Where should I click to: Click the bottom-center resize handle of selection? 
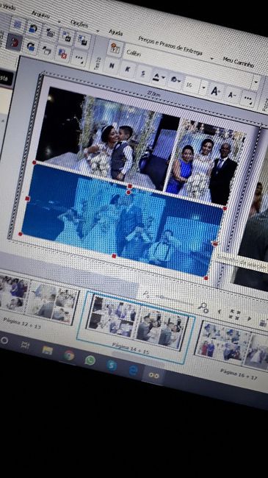[x=114, y=256]
